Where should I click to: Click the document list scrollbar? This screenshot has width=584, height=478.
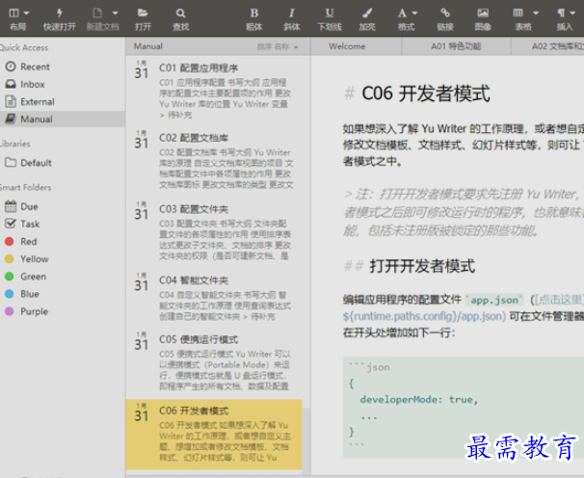[x=305, y=442]
